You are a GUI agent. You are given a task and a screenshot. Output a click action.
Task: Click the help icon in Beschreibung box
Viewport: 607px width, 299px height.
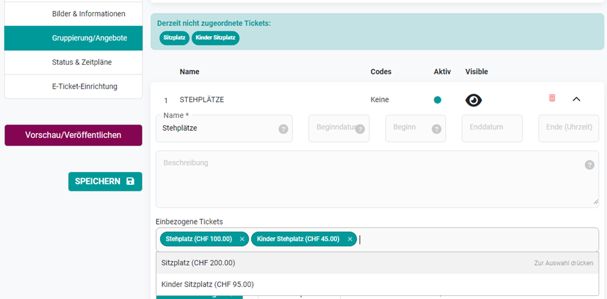click(589, 165)
